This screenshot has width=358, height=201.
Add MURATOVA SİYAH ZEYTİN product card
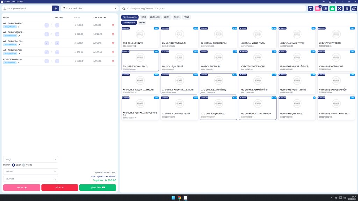tap(297, 38)
